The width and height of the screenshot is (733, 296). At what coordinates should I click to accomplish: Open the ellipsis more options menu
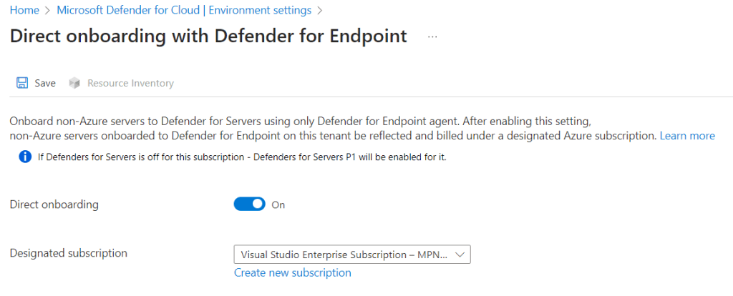(432, 37)
